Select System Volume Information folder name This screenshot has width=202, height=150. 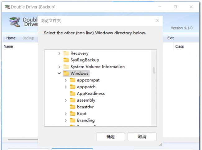[98, 67]
